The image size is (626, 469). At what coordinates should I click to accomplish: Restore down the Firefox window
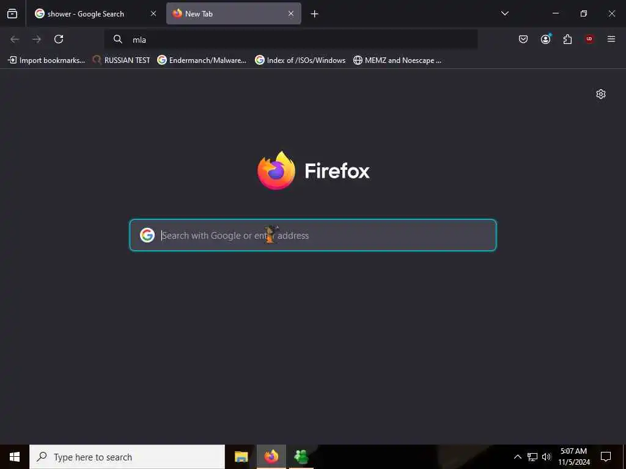pyautogui.click(x=583, y=13)
